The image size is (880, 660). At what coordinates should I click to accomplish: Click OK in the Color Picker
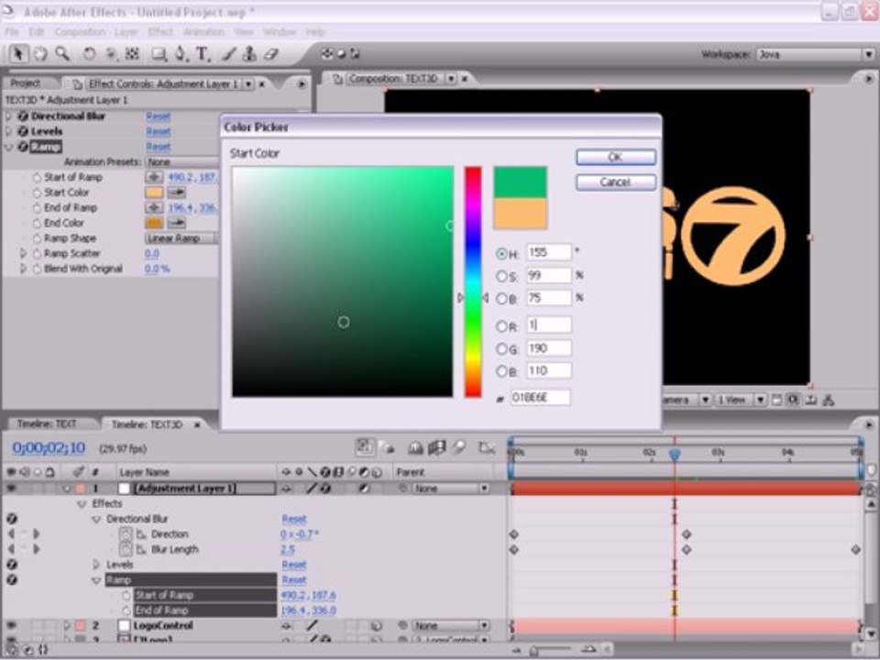(616, 157)
